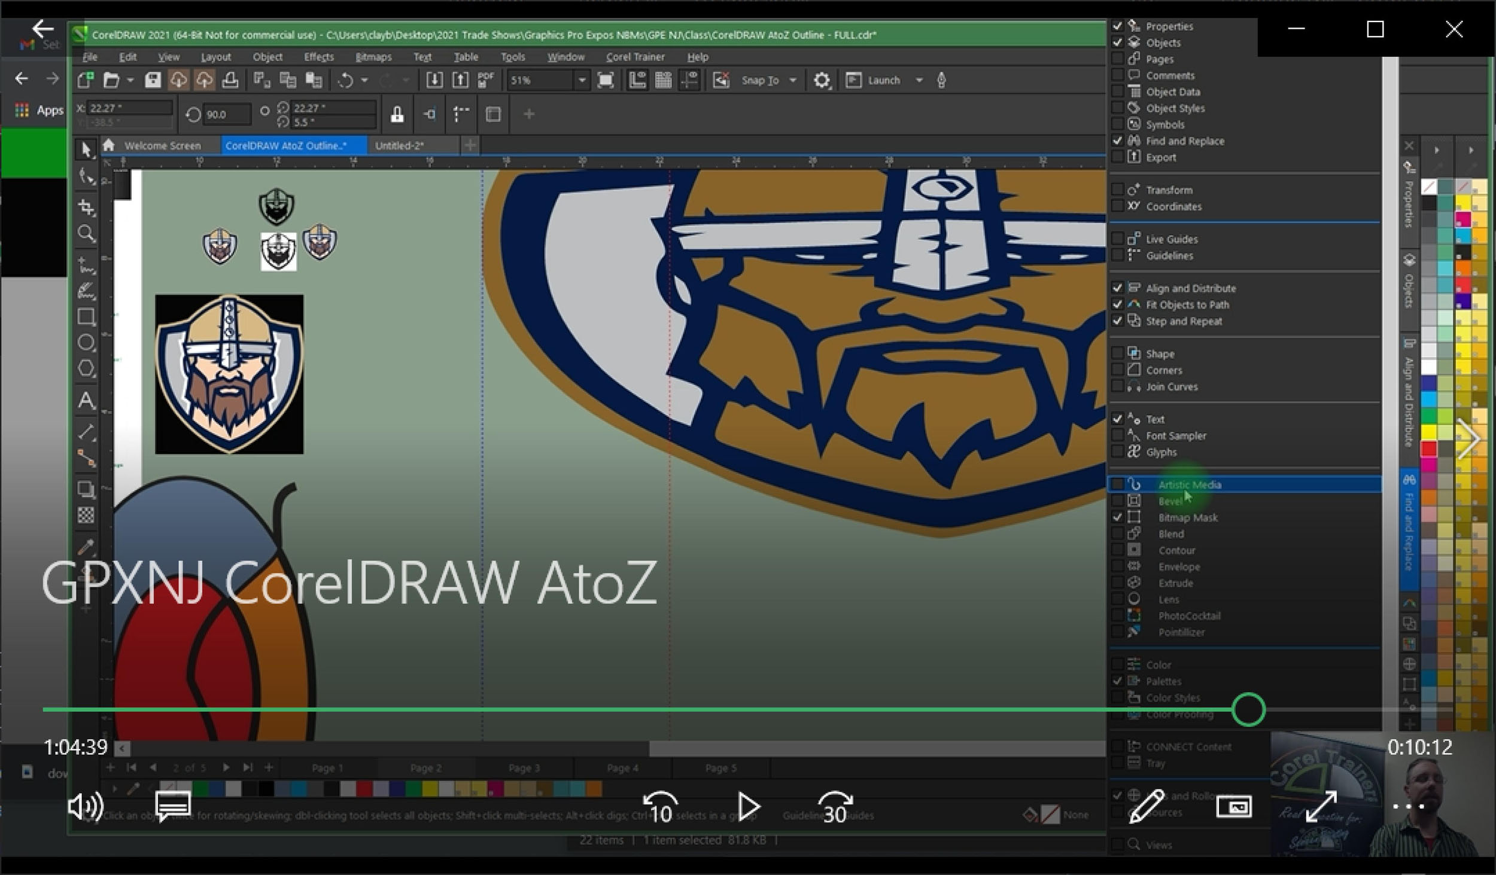Viewport: 1496px width, 875px height.
Task: Click the Lock ratio padlock icon
Action: click(397, 114)
